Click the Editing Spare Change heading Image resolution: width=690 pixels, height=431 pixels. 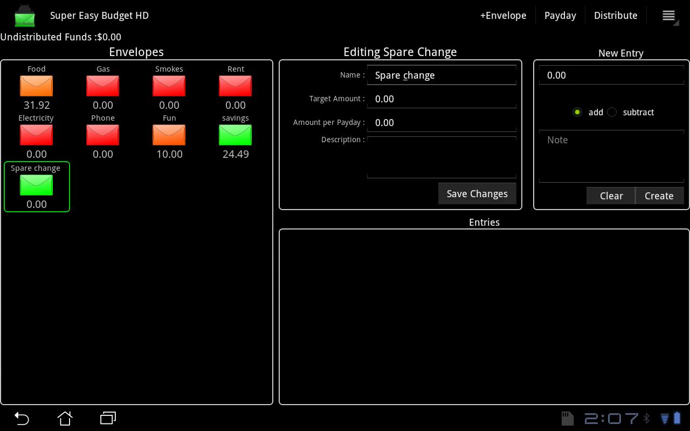400,52
